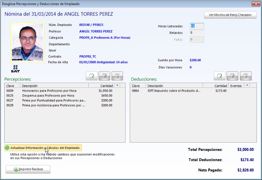Click the $173.40 deduction amount cell
Image resolution: width=262 pixels, height=180 pixels.
pos(221,91)
